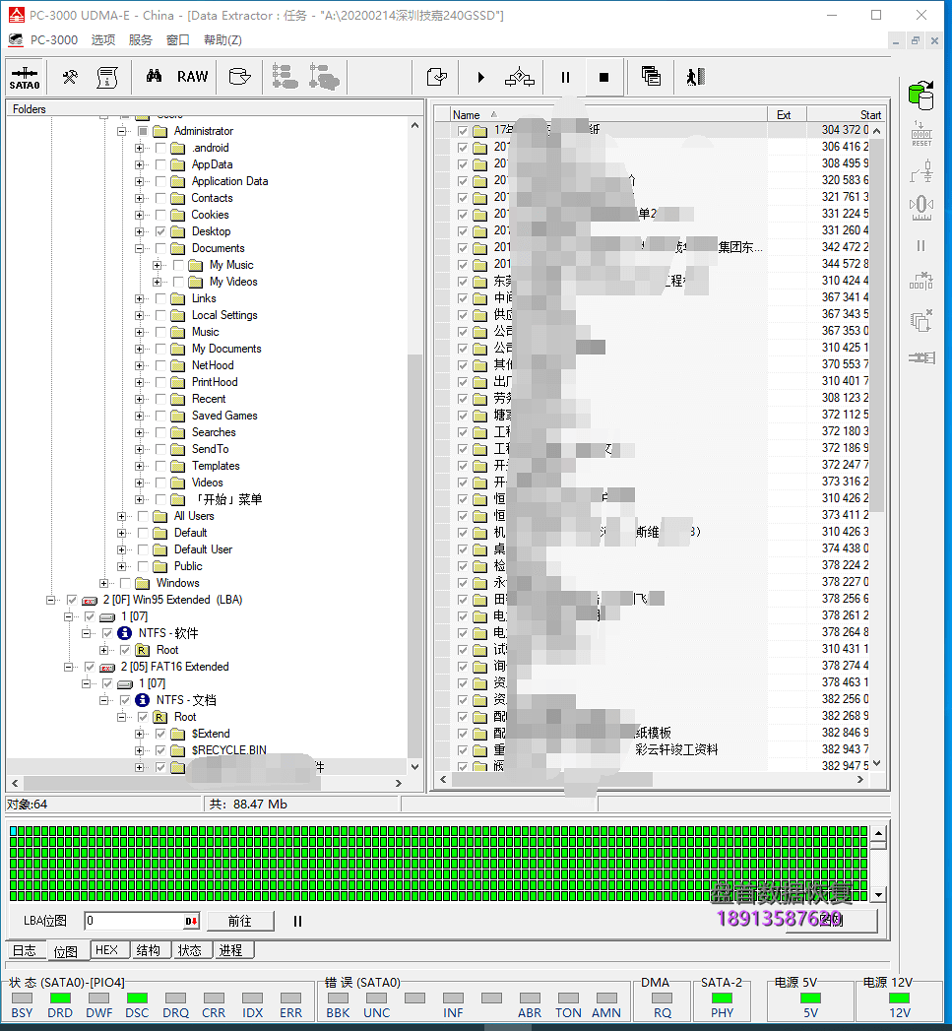Switch to the 进程 tab
This screenshot has width=952, height=1031.
(x=231, y=950)
